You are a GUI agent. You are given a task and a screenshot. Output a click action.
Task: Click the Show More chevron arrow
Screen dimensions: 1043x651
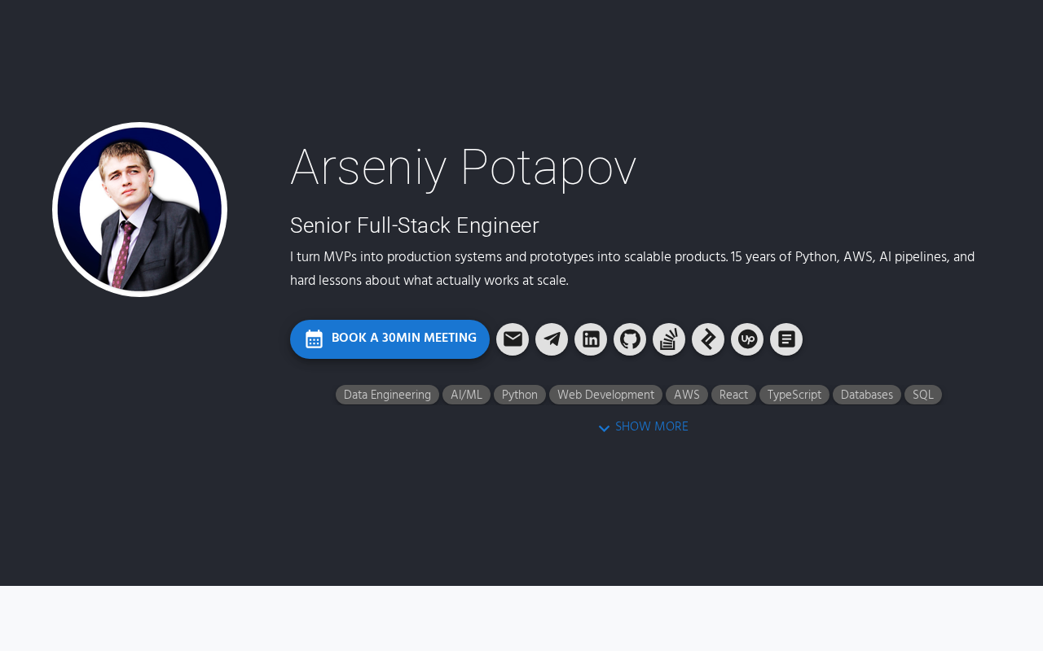click(604, 428)
